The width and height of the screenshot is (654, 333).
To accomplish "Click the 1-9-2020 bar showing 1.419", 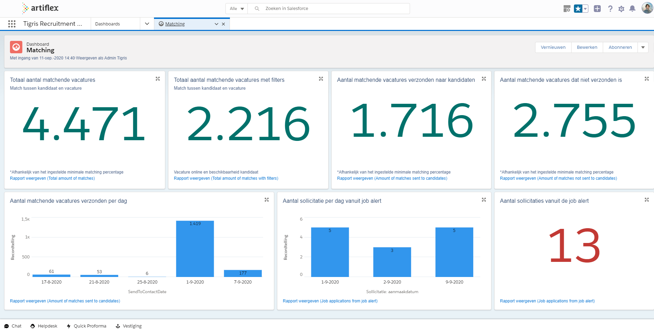I will (195, 248).
